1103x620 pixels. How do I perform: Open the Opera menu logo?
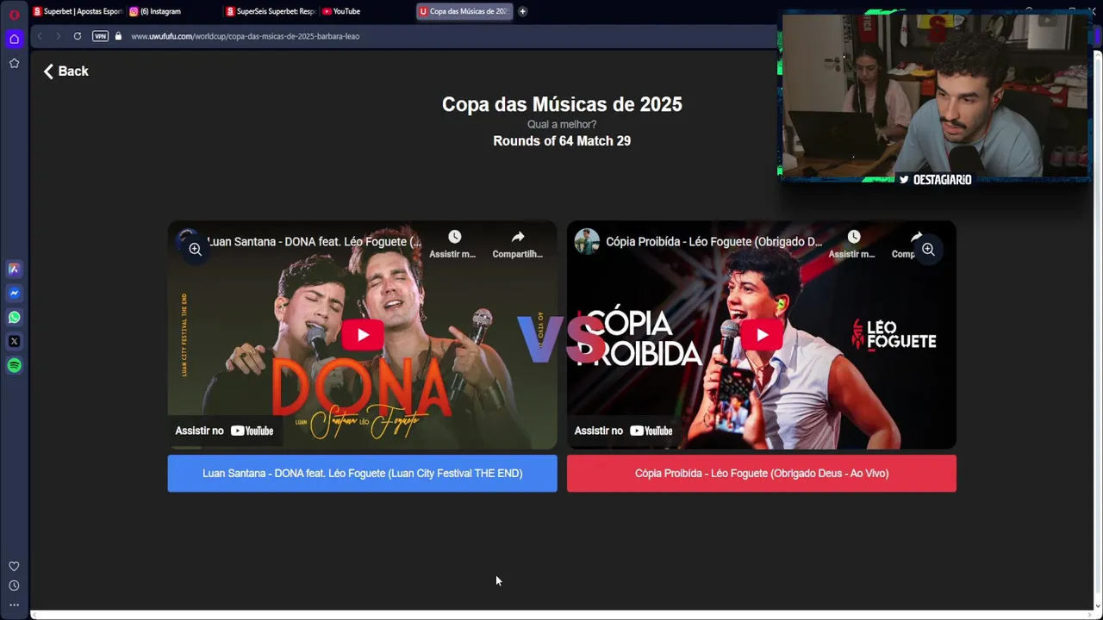tap(14, 15)
